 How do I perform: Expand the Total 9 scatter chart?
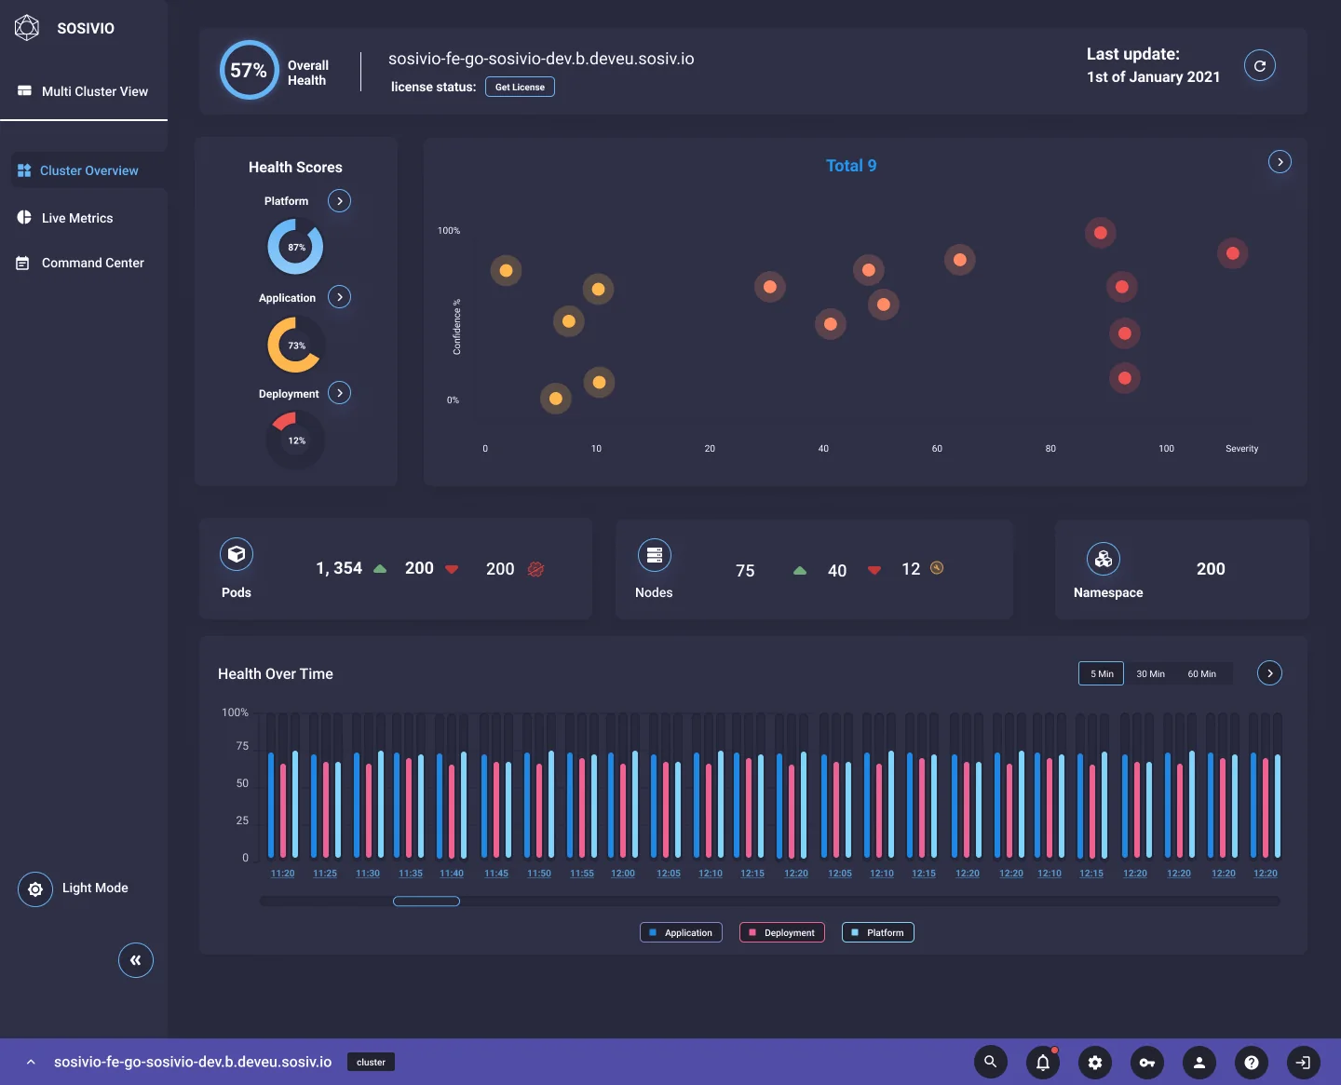click(x=1280, y=162)
